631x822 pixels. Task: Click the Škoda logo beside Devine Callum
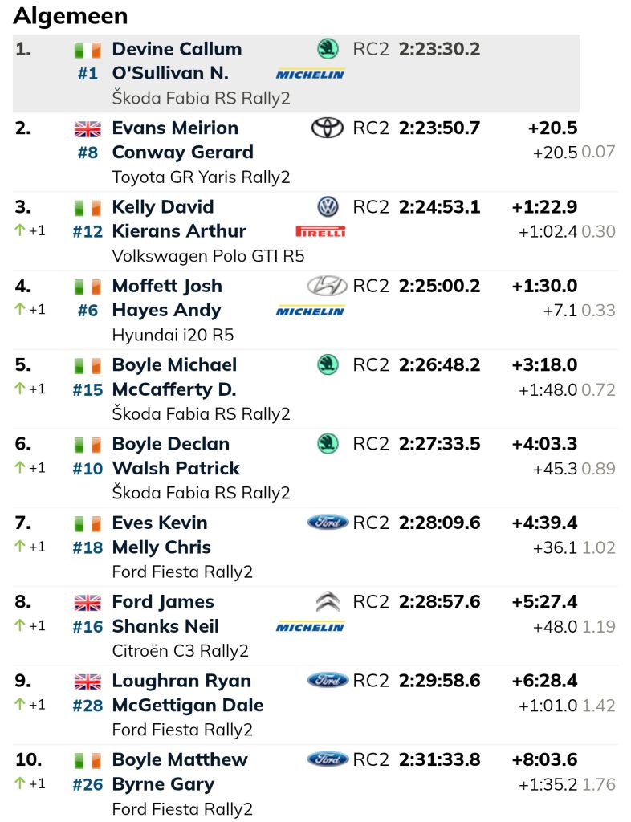[x=328, y=49]
